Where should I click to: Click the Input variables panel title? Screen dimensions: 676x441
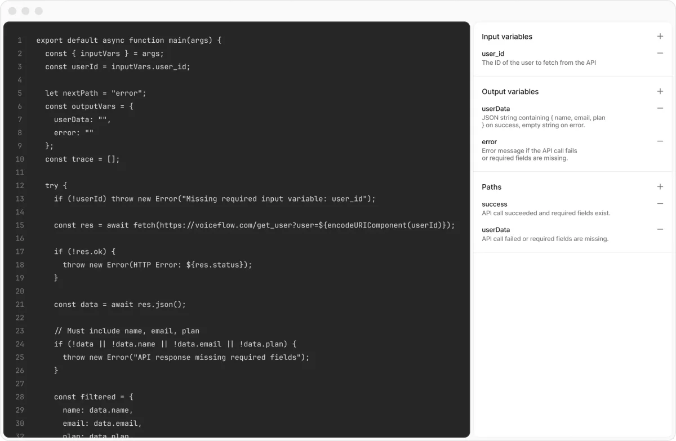pyautogui.click(x=506, y=36)
